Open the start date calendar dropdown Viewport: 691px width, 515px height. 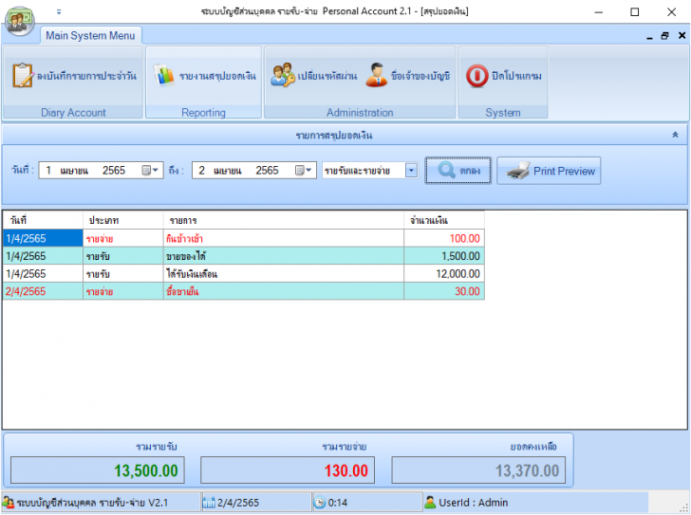[x=150, y=170]
